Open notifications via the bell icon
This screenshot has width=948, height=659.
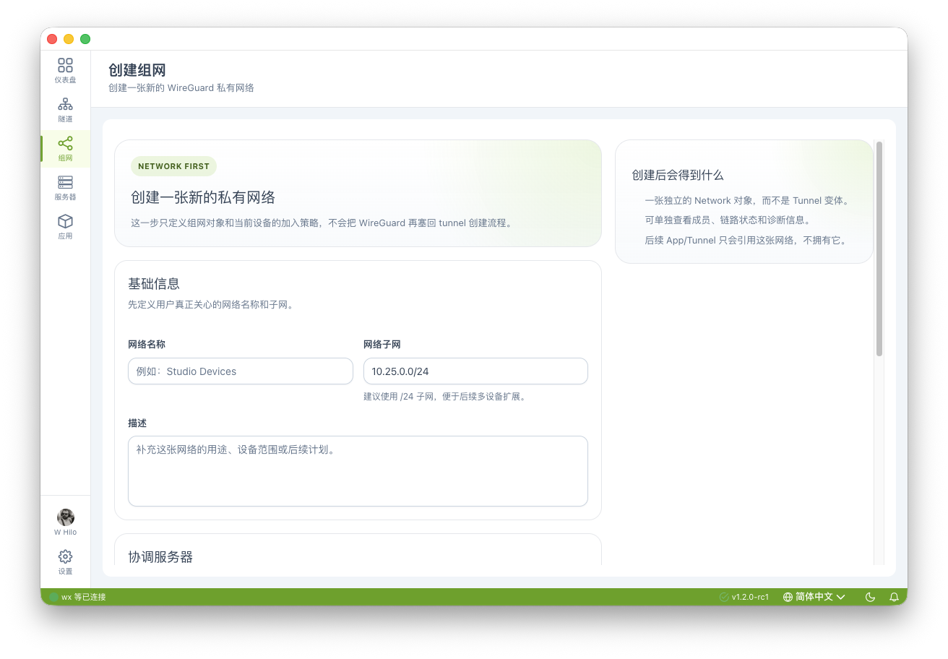tap(894, 597)
